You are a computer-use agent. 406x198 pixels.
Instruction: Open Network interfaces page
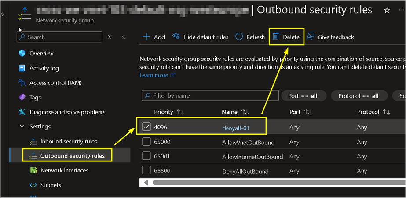tap(65, 170)
